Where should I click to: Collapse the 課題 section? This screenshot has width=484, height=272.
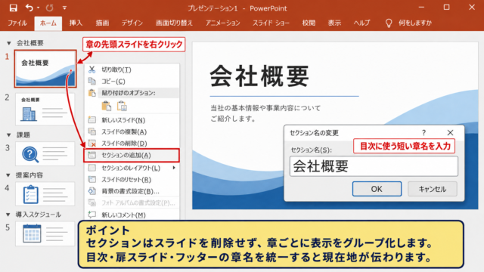pos(9,135)
